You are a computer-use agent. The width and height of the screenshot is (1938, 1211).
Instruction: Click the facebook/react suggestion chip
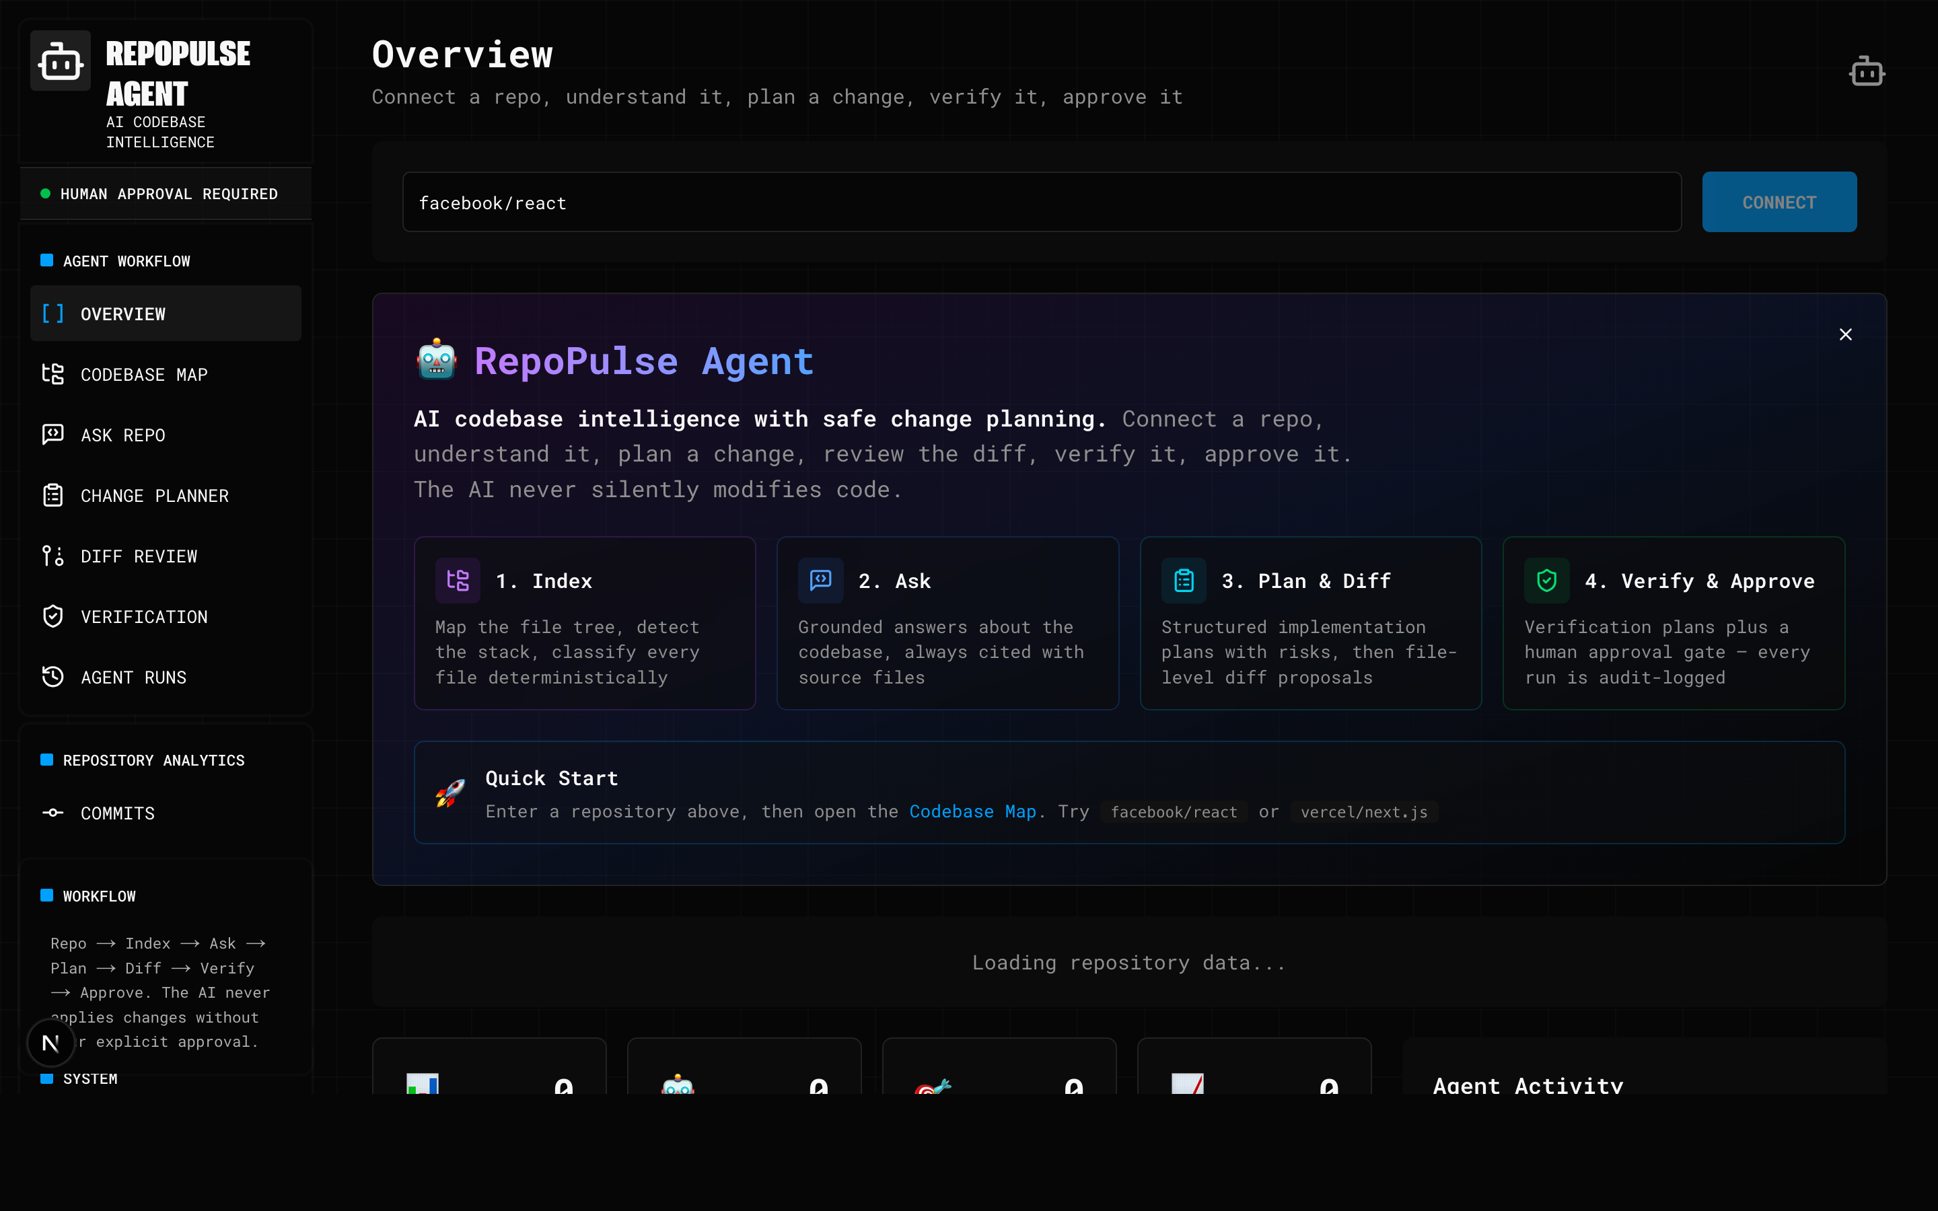(x=1173, y=811)
